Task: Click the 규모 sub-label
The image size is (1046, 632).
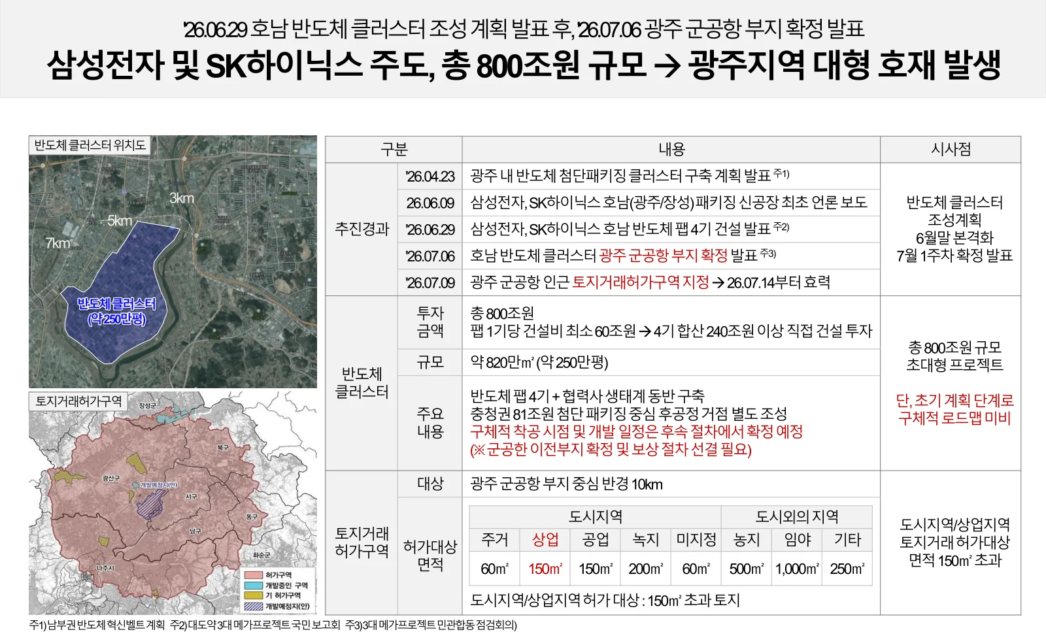Action: coord(430,362)
